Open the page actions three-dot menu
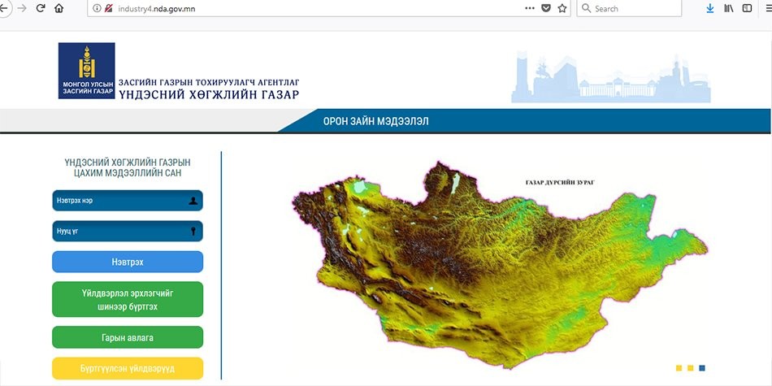 (530, 8)
